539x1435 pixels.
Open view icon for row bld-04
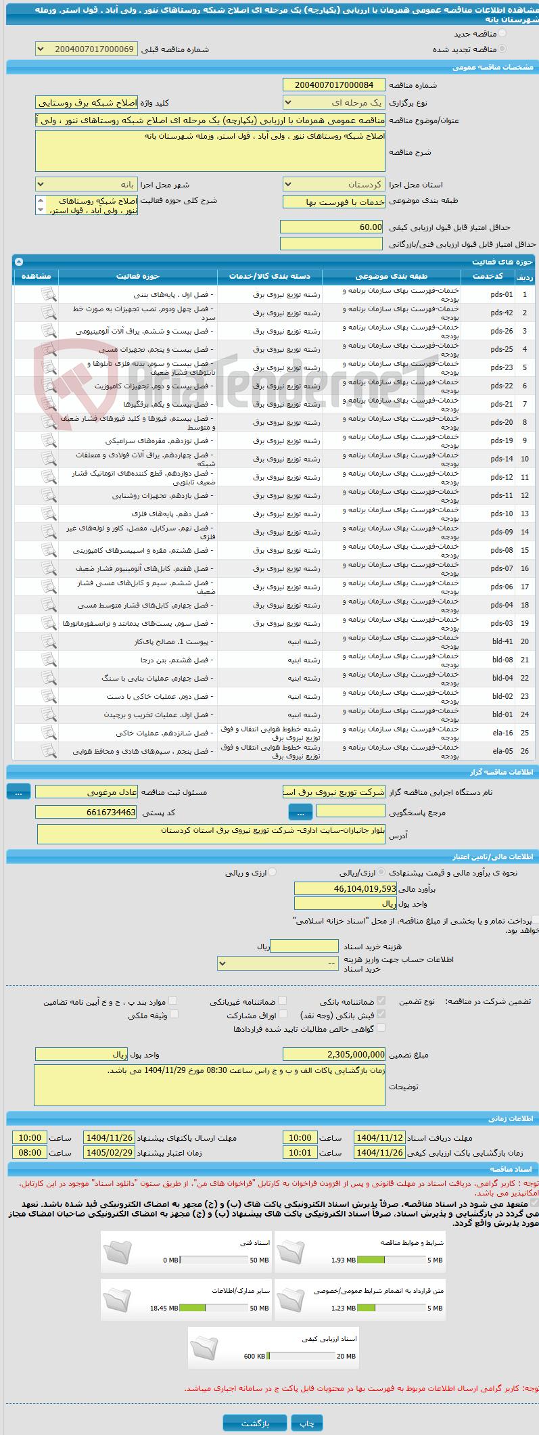49,678
